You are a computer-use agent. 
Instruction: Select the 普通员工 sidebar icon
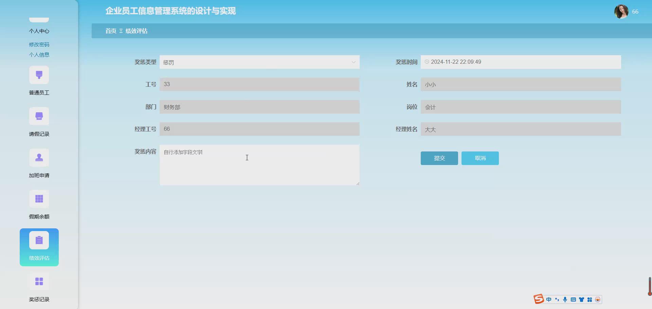39,75
